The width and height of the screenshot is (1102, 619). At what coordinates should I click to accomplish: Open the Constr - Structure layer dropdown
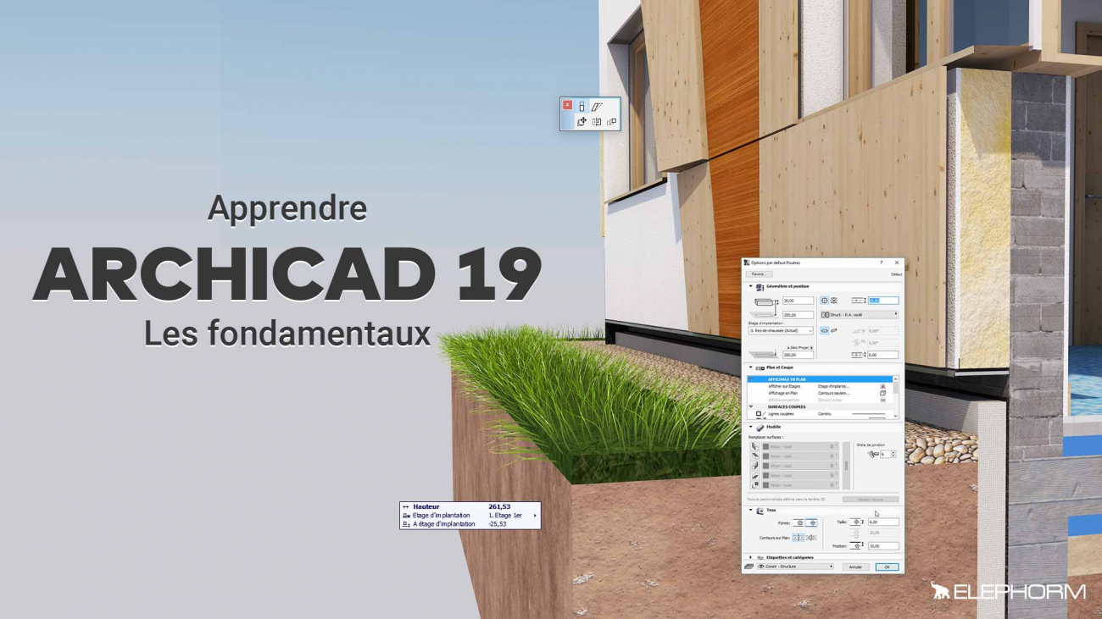coord(794,566)
